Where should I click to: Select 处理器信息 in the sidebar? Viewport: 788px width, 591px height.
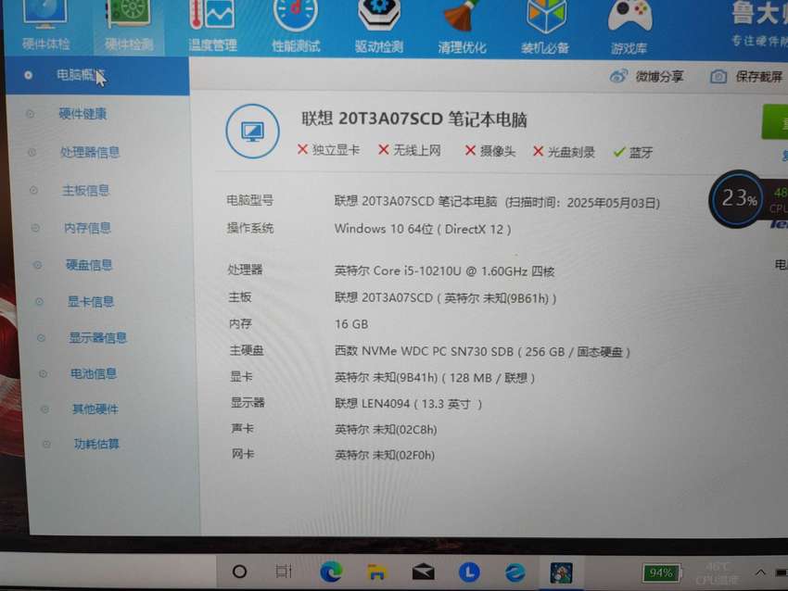click(x=90, y=152)
